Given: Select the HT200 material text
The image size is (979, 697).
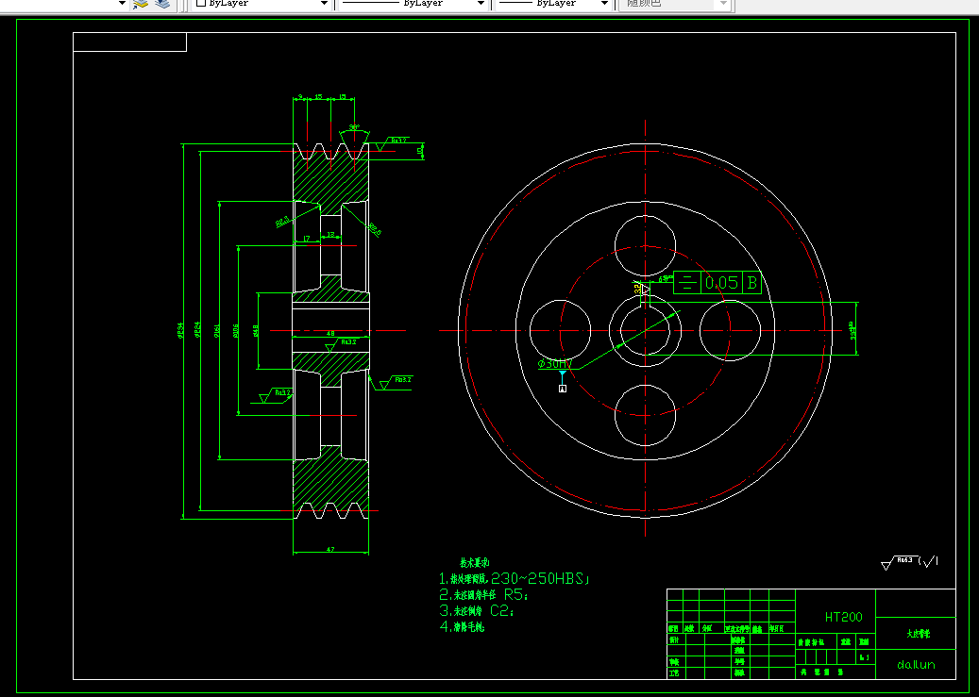Looking at the screenshot, I should coord(843,617).
